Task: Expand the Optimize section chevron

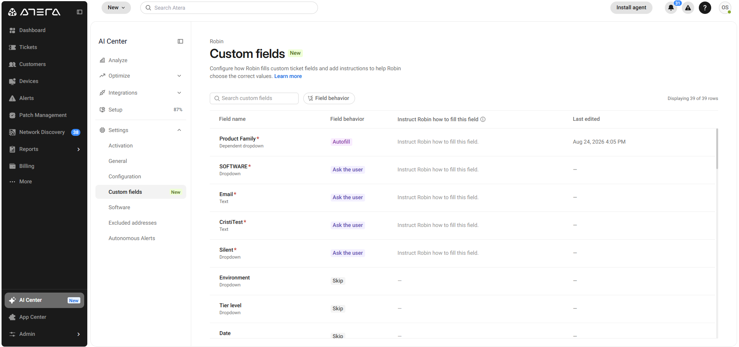Action: pos(179,76)
